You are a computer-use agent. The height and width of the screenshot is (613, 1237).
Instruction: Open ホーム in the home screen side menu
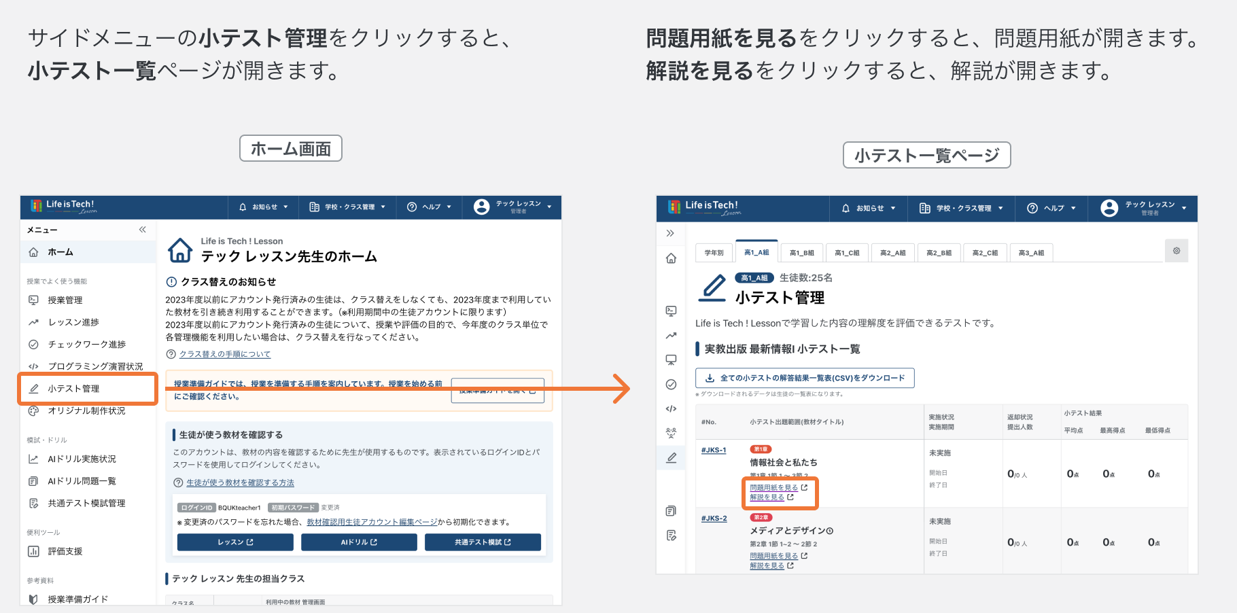(88, 252)
